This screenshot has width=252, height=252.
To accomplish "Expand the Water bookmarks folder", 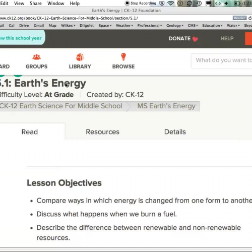I will (233, 26).
